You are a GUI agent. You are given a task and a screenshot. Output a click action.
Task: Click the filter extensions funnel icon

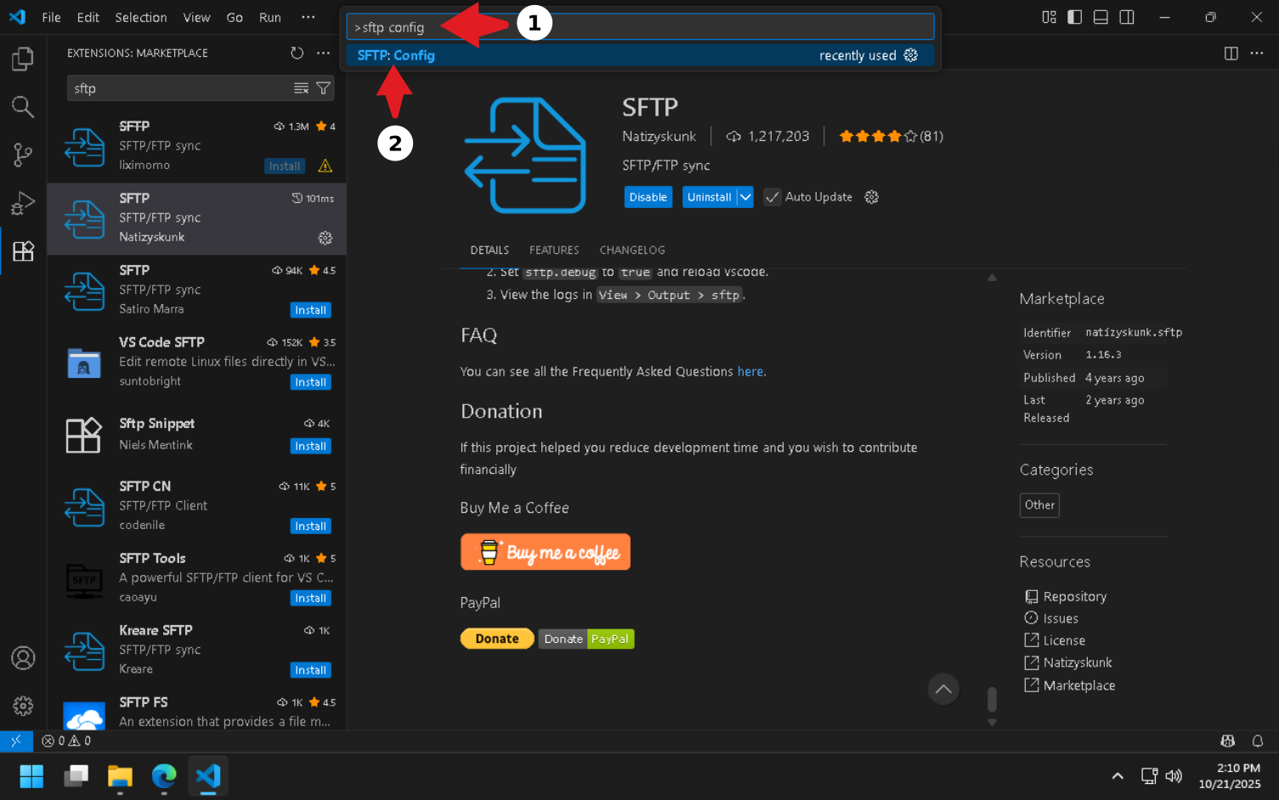point(323,88)
